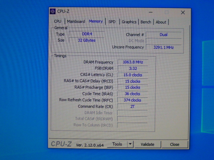
Task: Select the 3:32 FSB:DRAM ratio value
Action: 133,69
